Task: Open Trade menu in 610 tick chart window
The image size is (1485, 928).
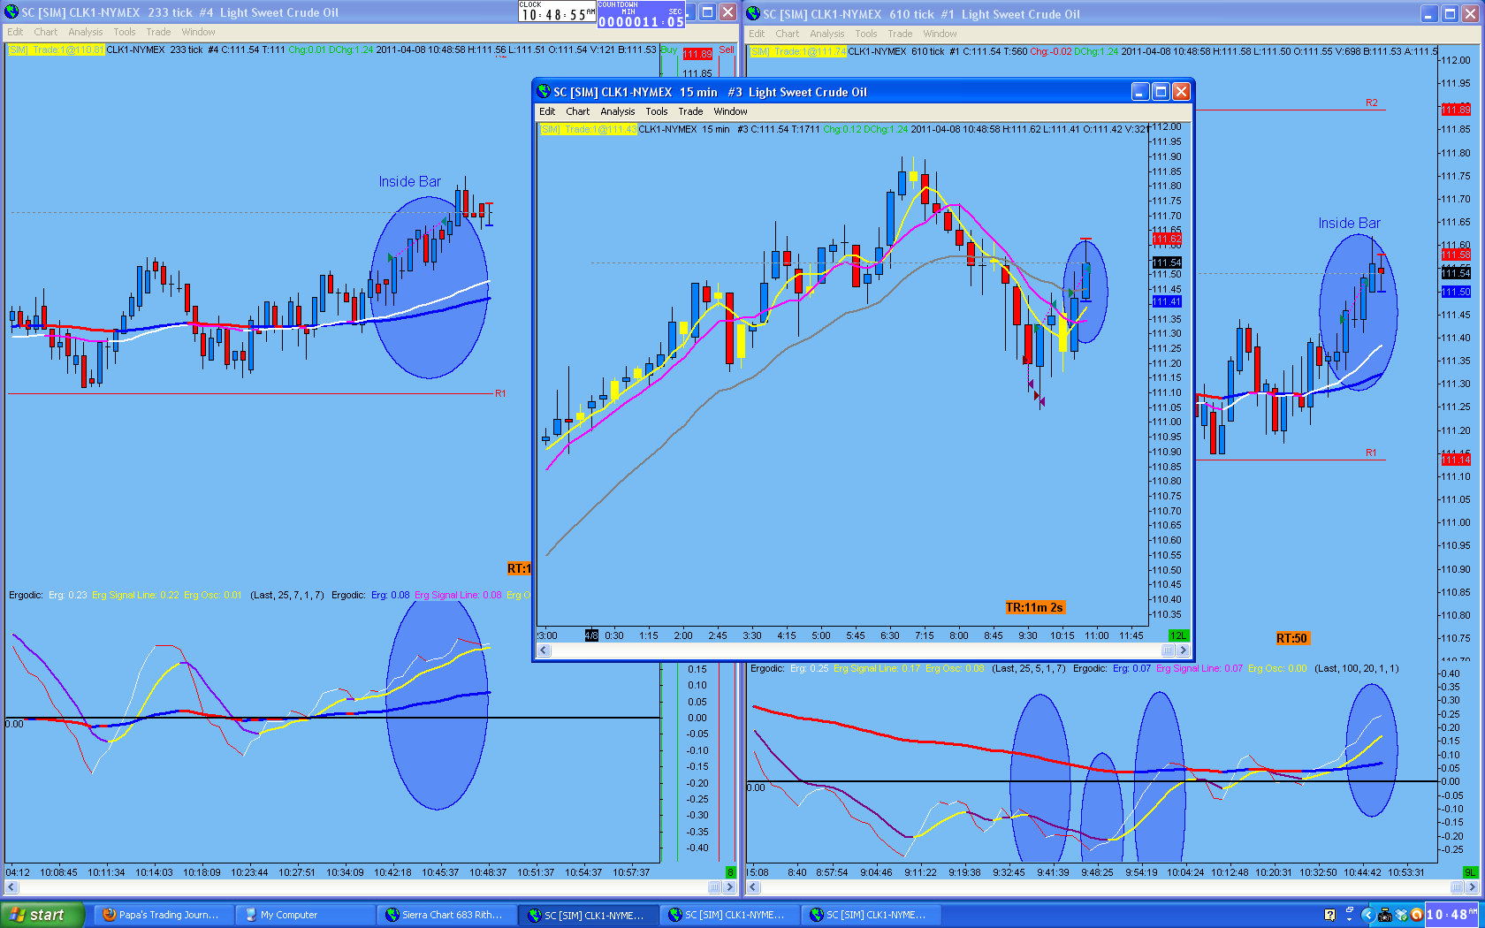Action: 900,34
